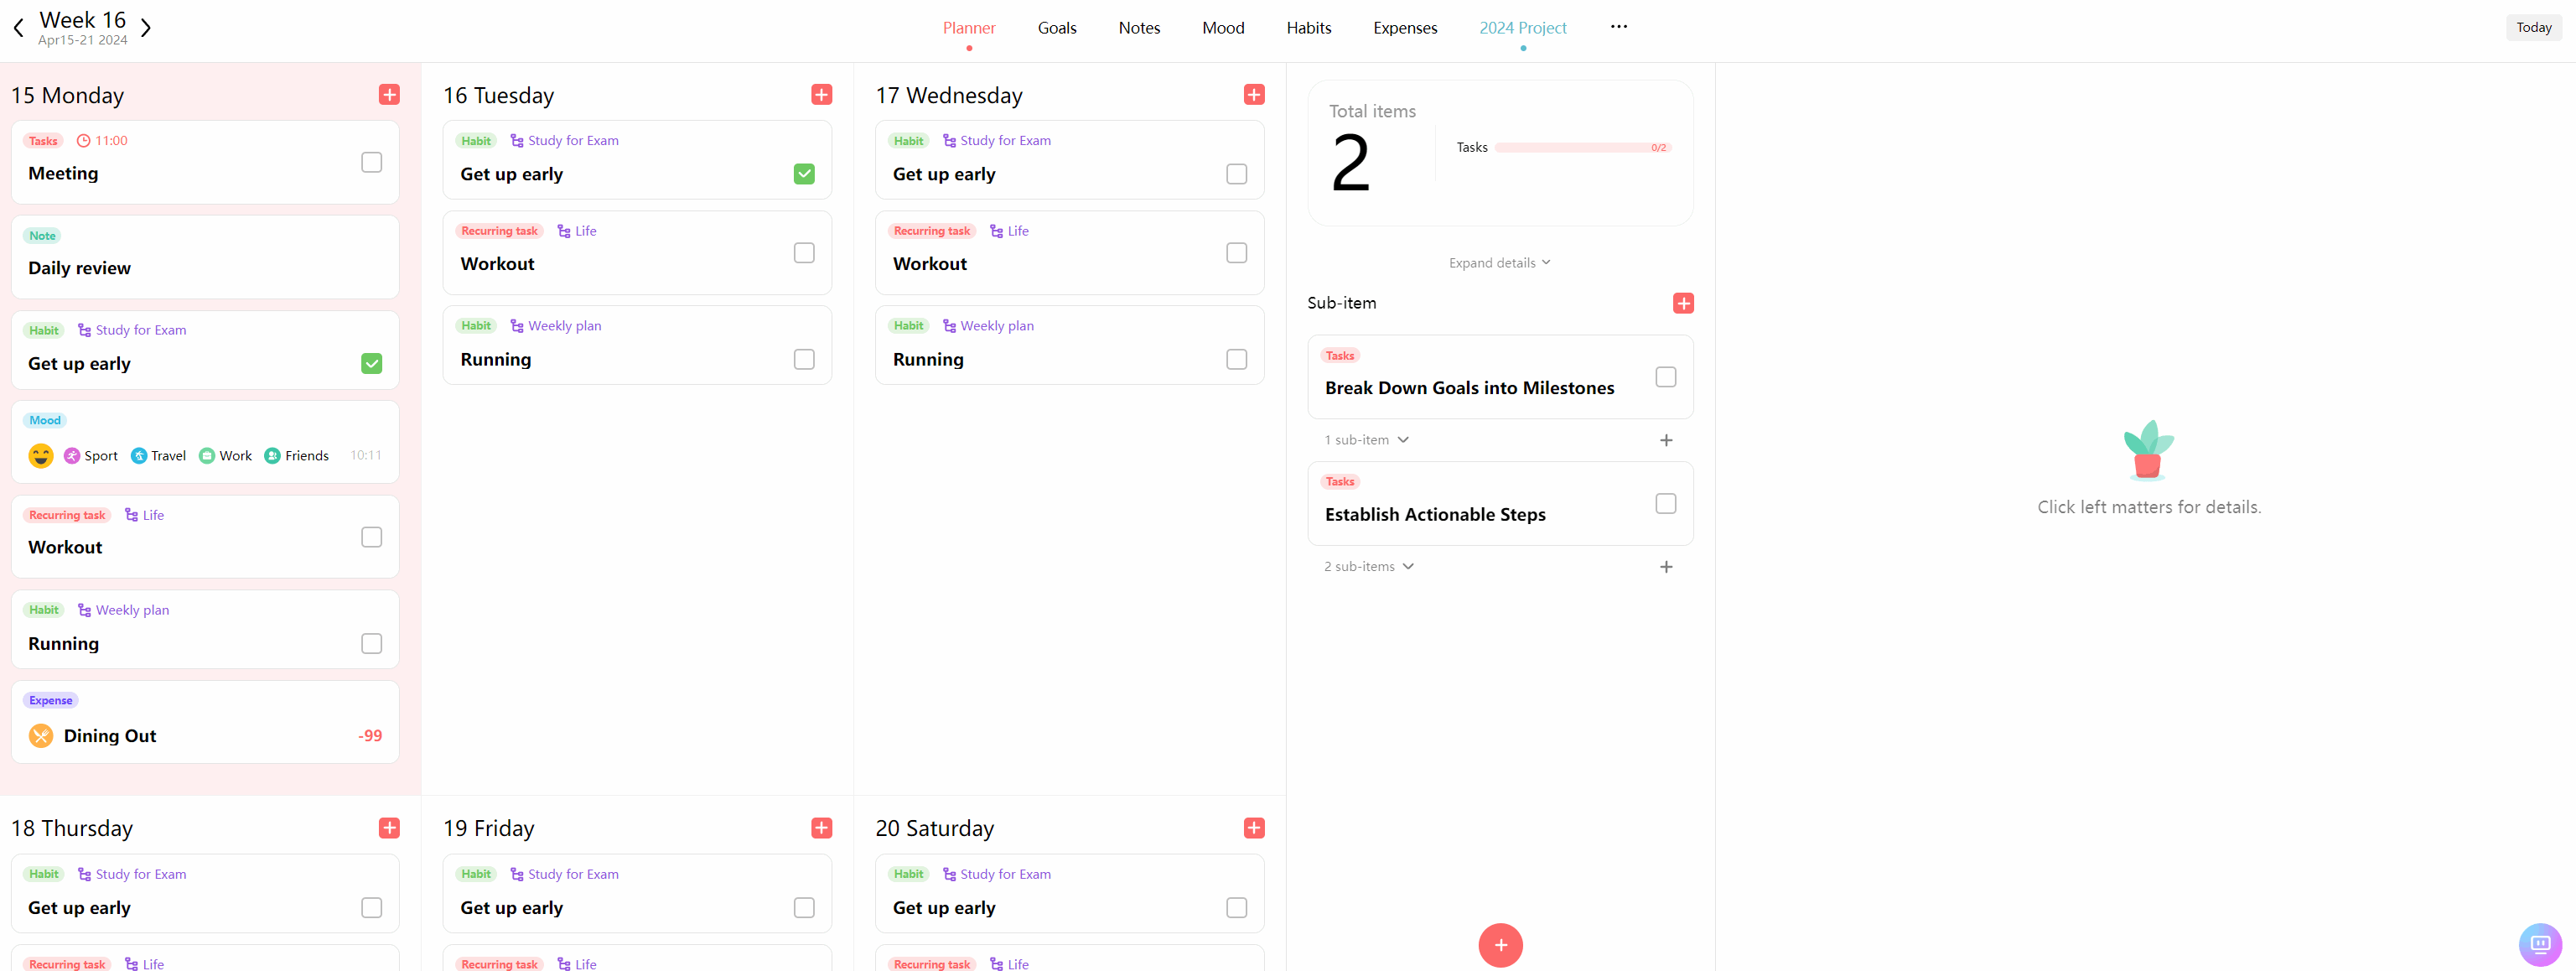
Task: Open the Goals tab
Action: coord(1056,28)
